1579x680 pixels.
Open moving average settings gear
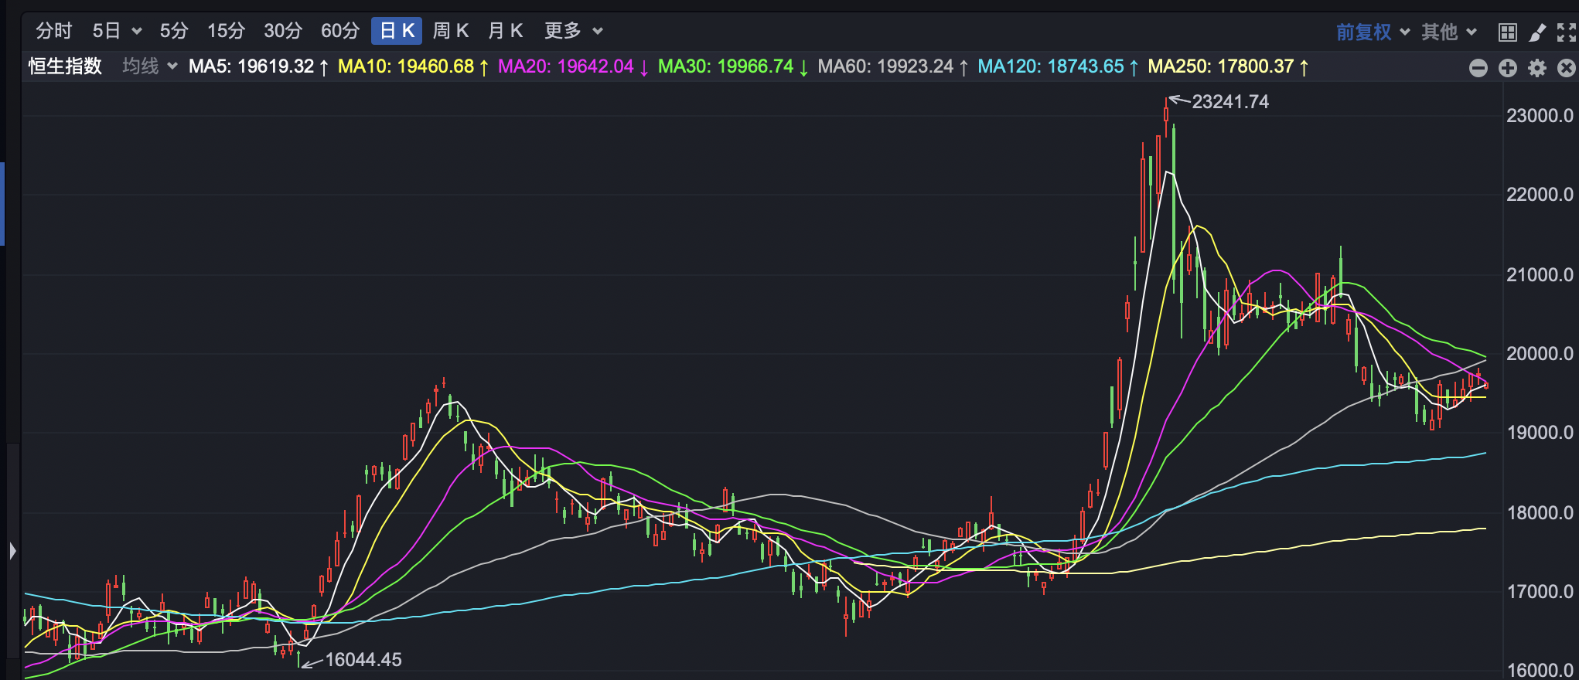(x=1536, y=68)
